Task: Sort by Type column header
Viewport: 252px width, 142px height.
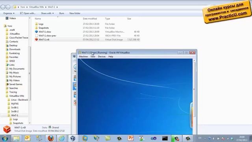Action: click(107, 19)
